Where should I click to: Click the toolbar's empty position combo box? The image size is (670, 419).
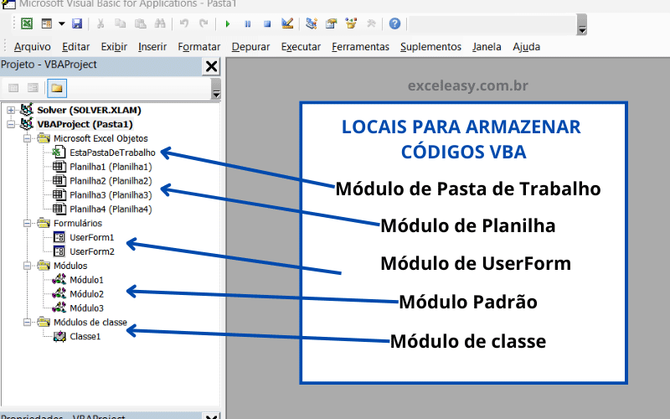(493, 24)
